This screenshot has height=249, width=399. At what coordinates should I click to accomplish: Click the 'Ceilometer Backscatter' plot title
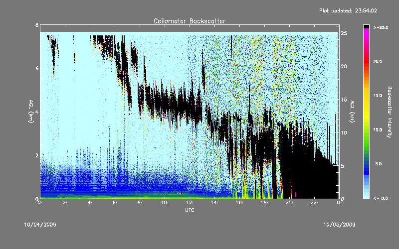tap(190, 21)
